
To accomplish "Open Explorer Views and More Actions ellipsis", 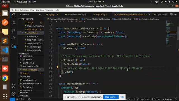I will [x=40, y=15].
